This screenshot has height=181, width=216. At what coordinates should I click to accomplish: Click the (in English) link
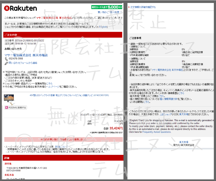101,27
